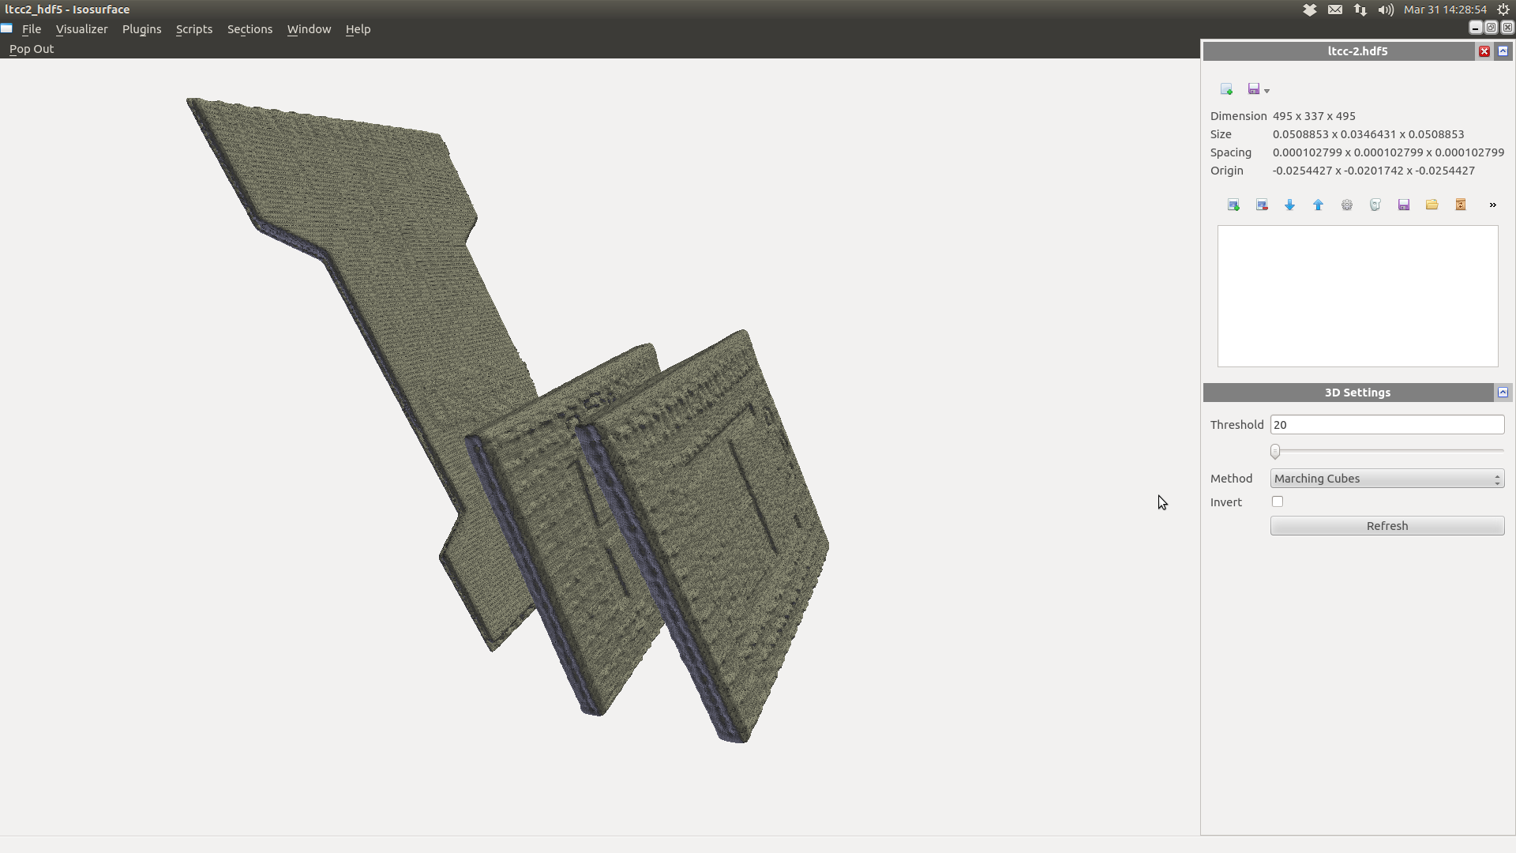Click the remove image icon with red minus
The height and width of the screenshot is (853, 1516).
(x=1262, y=205)
